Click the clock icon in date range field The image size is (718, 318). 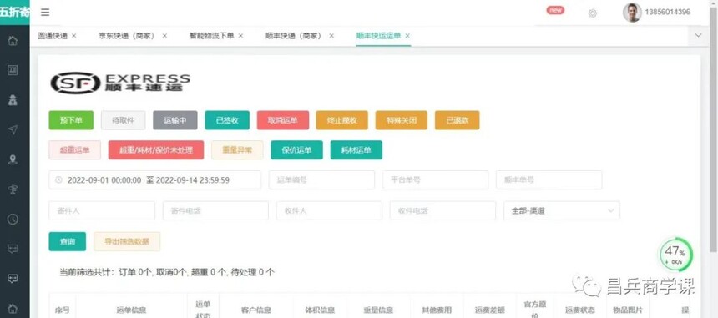(58, 179)
